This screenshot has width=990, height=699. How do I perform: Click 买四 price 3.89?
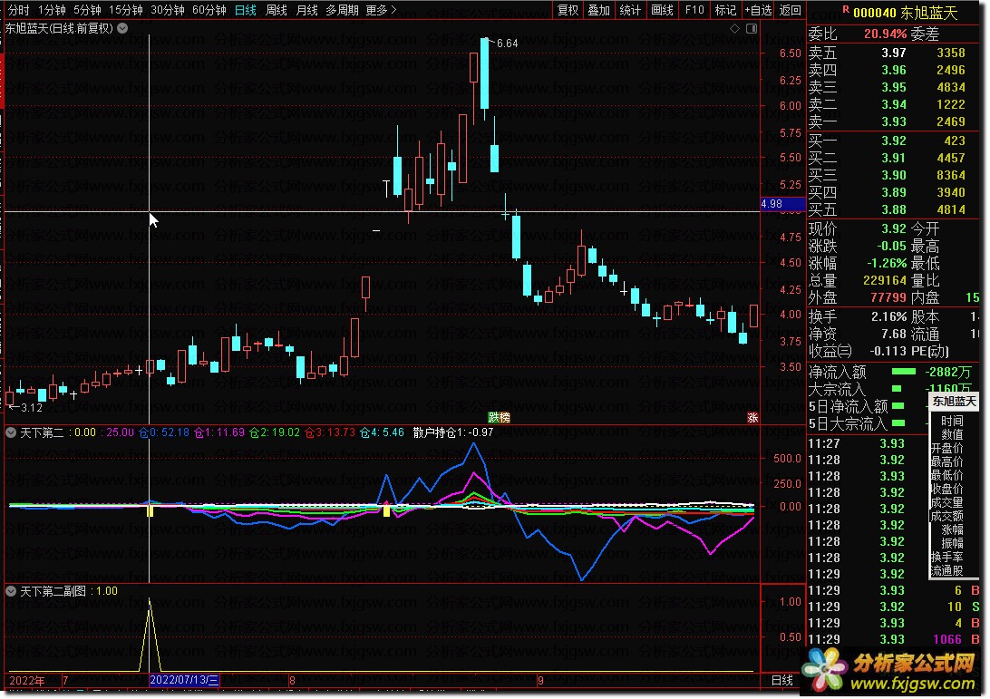[894, 192]
